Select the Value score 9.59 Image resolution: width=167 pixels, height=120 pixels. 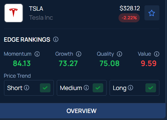coord(149,63)
